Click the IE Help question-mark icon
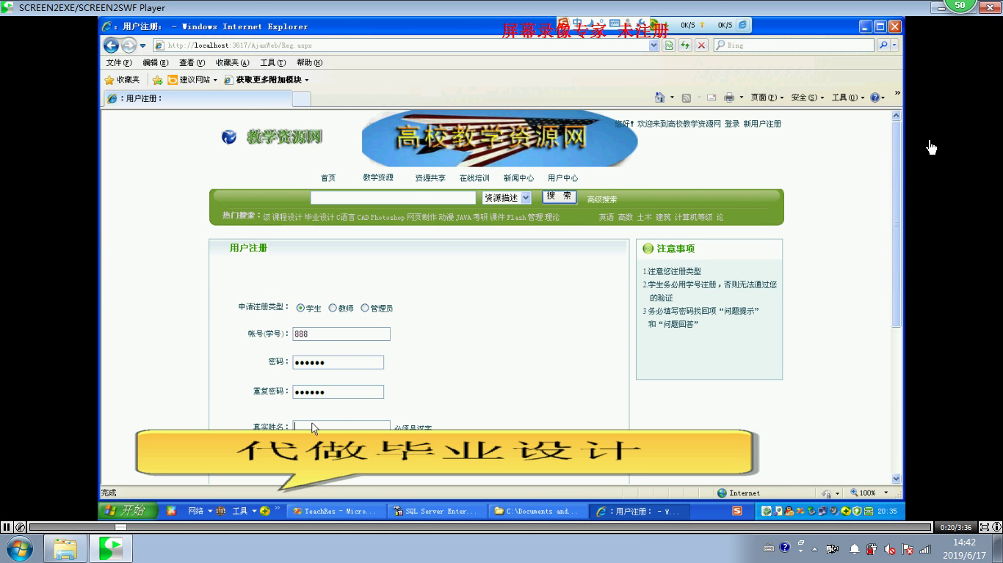The height and width of the screenshot is (563, 1003). [875, 97]
